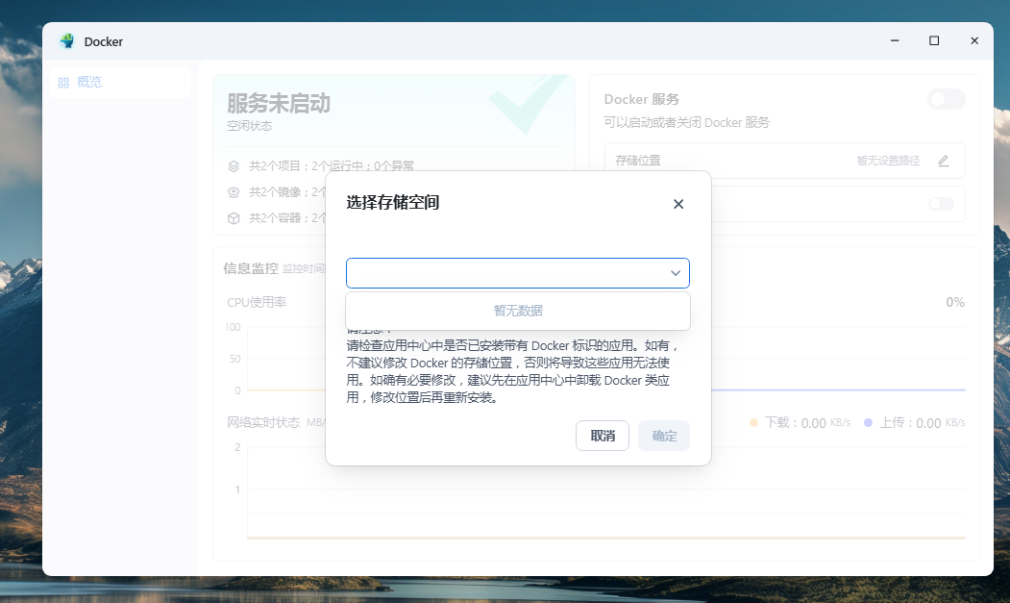Click the 服务未启动 status heading
The image size is (1010, 603).
(x=279, y=103)
